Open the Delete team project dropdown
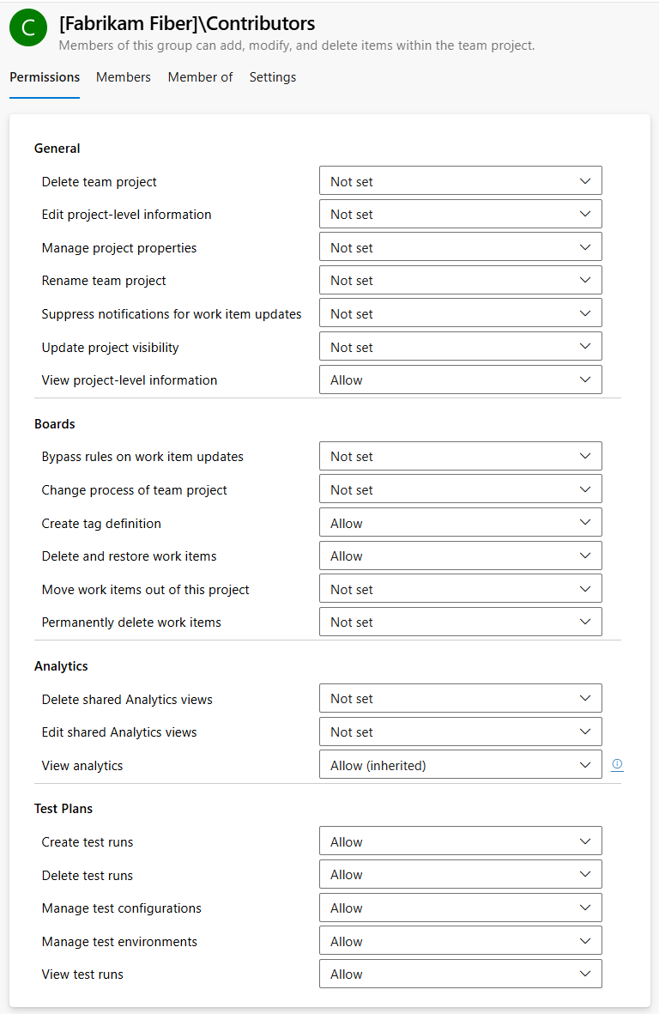 (x=460, y=181)
